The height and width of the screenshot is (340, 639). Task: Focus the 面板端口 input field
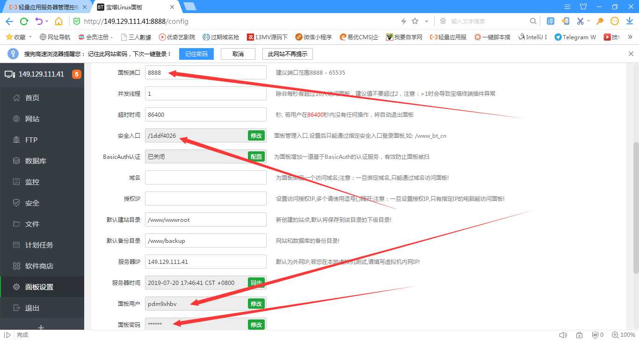pyautogui.click(x=205, y=72)
